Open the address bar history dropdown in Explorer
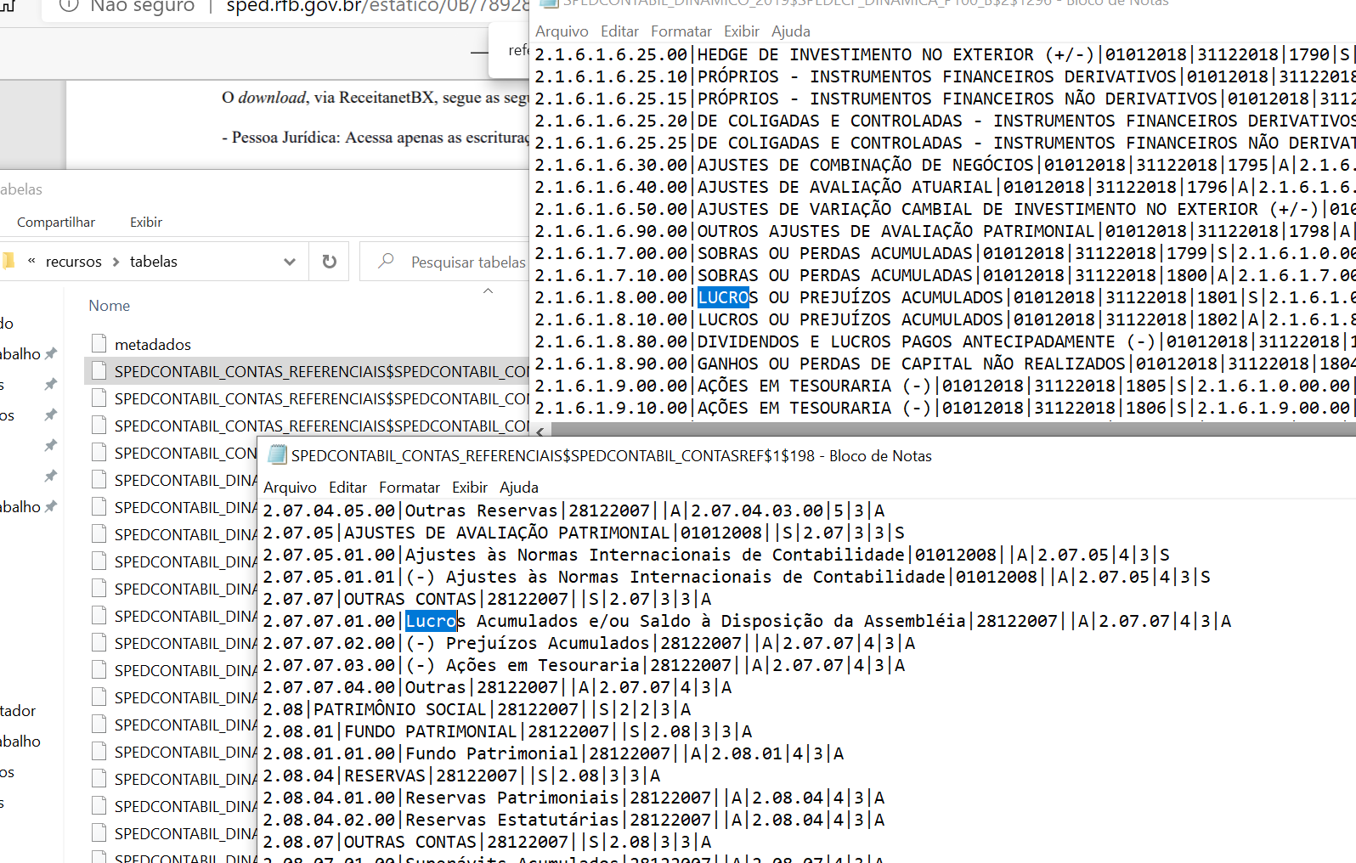This screenshot has height=863, width=1356. click(290, 262)
